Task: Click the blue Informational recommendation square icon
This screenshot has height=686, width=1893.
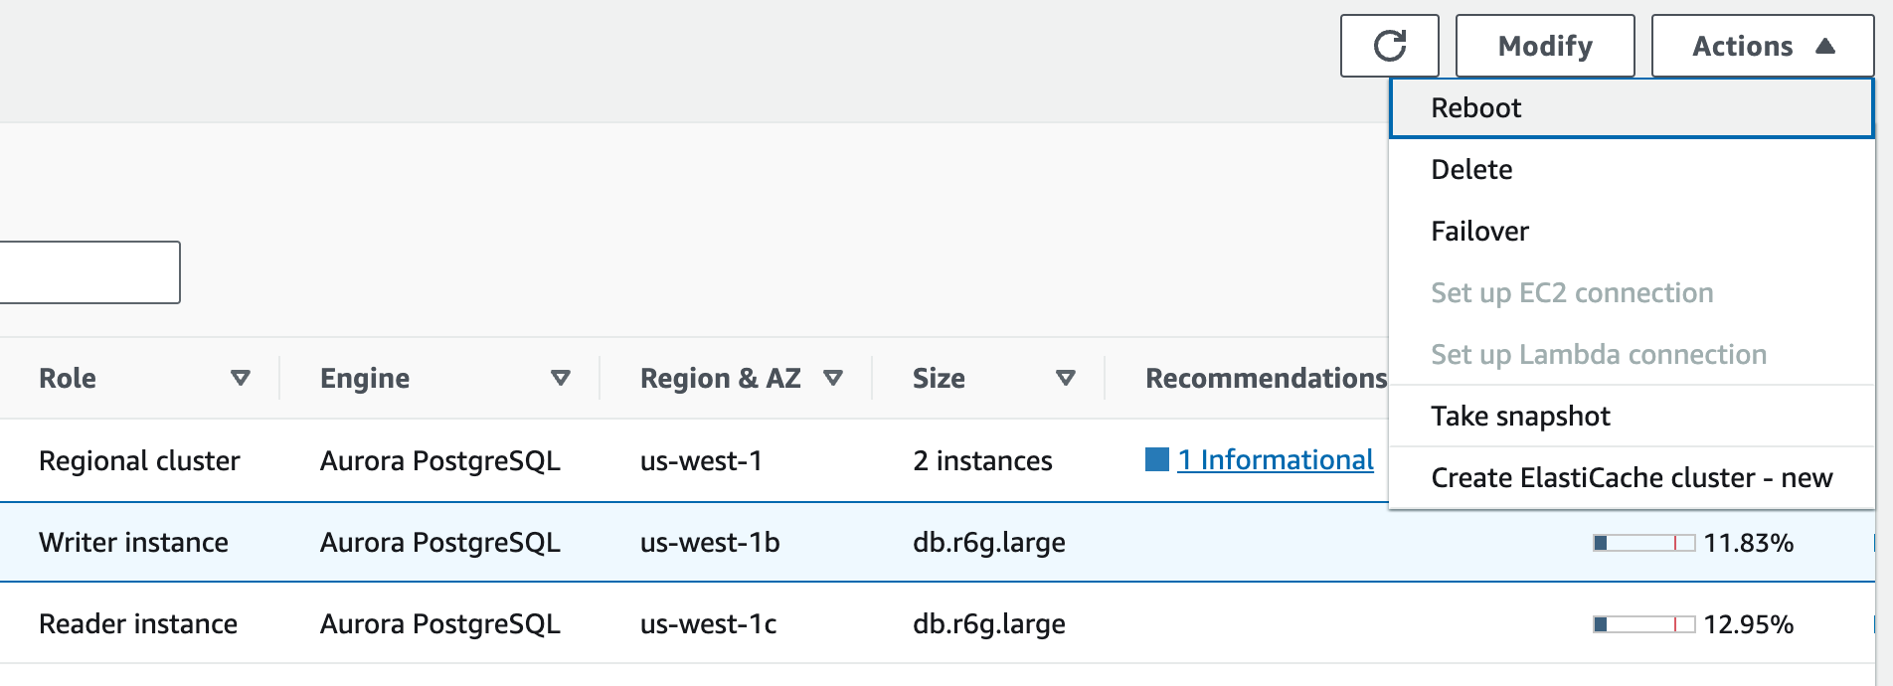Action: click(x=1156, y=459)
